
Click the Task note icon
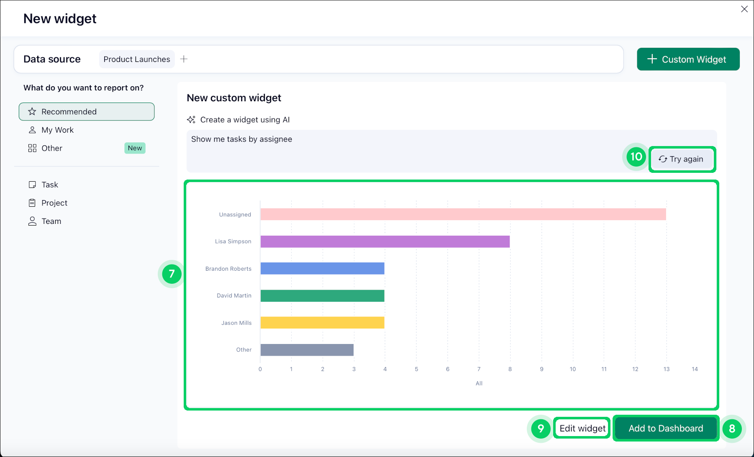tap(32, 185)
